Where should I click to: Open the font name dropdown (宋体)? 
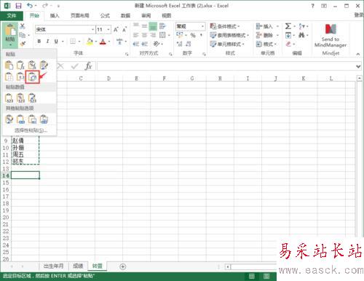[92, 30]
